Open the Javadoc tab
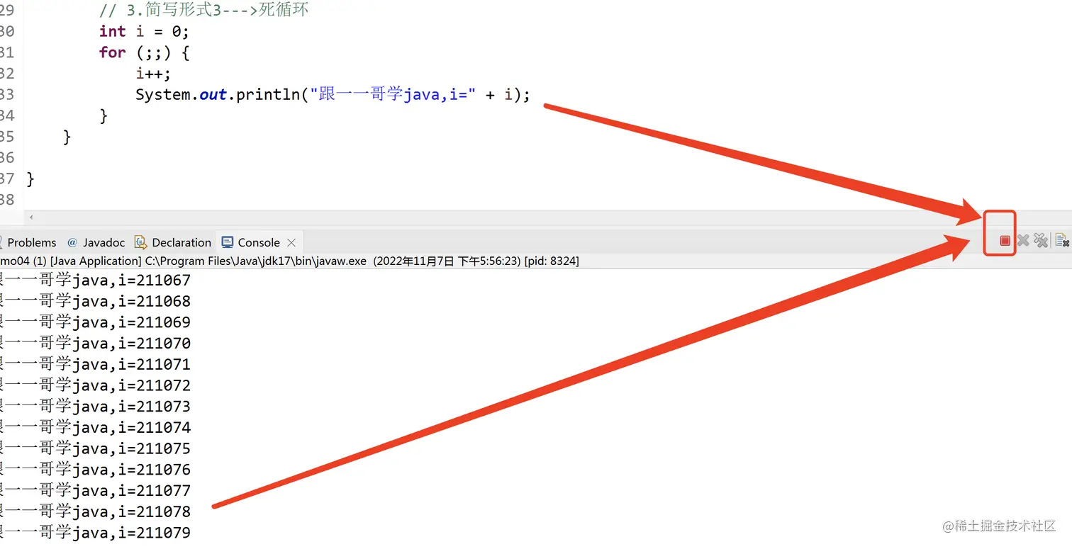This screenshot has height=549, width=1072. tap(96, 242)
